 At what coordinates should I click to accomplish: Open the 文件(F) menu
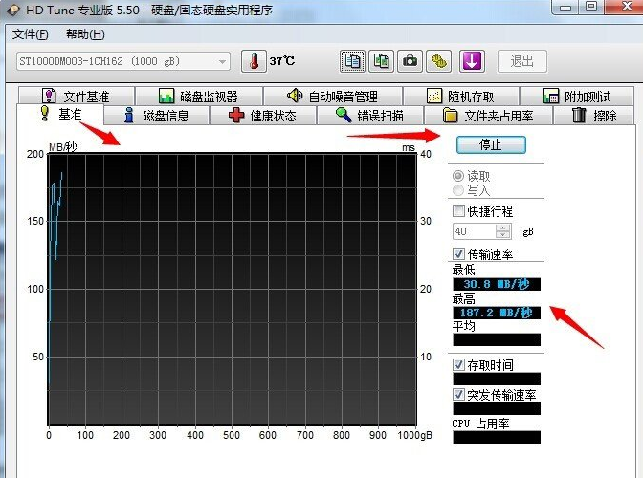point(30,34)
